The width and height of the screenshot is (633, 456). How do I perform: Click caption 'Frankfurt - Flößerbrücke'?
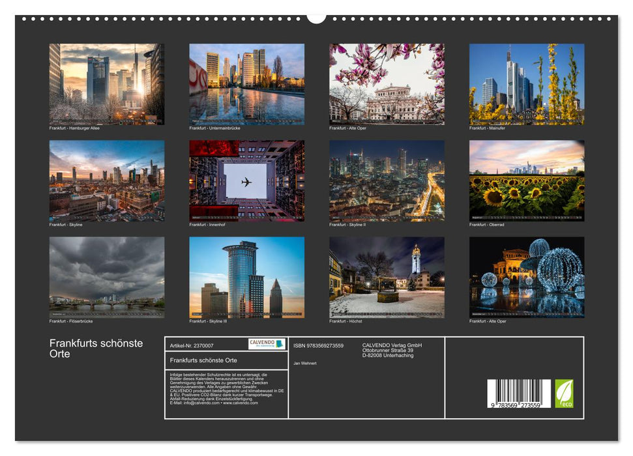(x=71, y=321)
